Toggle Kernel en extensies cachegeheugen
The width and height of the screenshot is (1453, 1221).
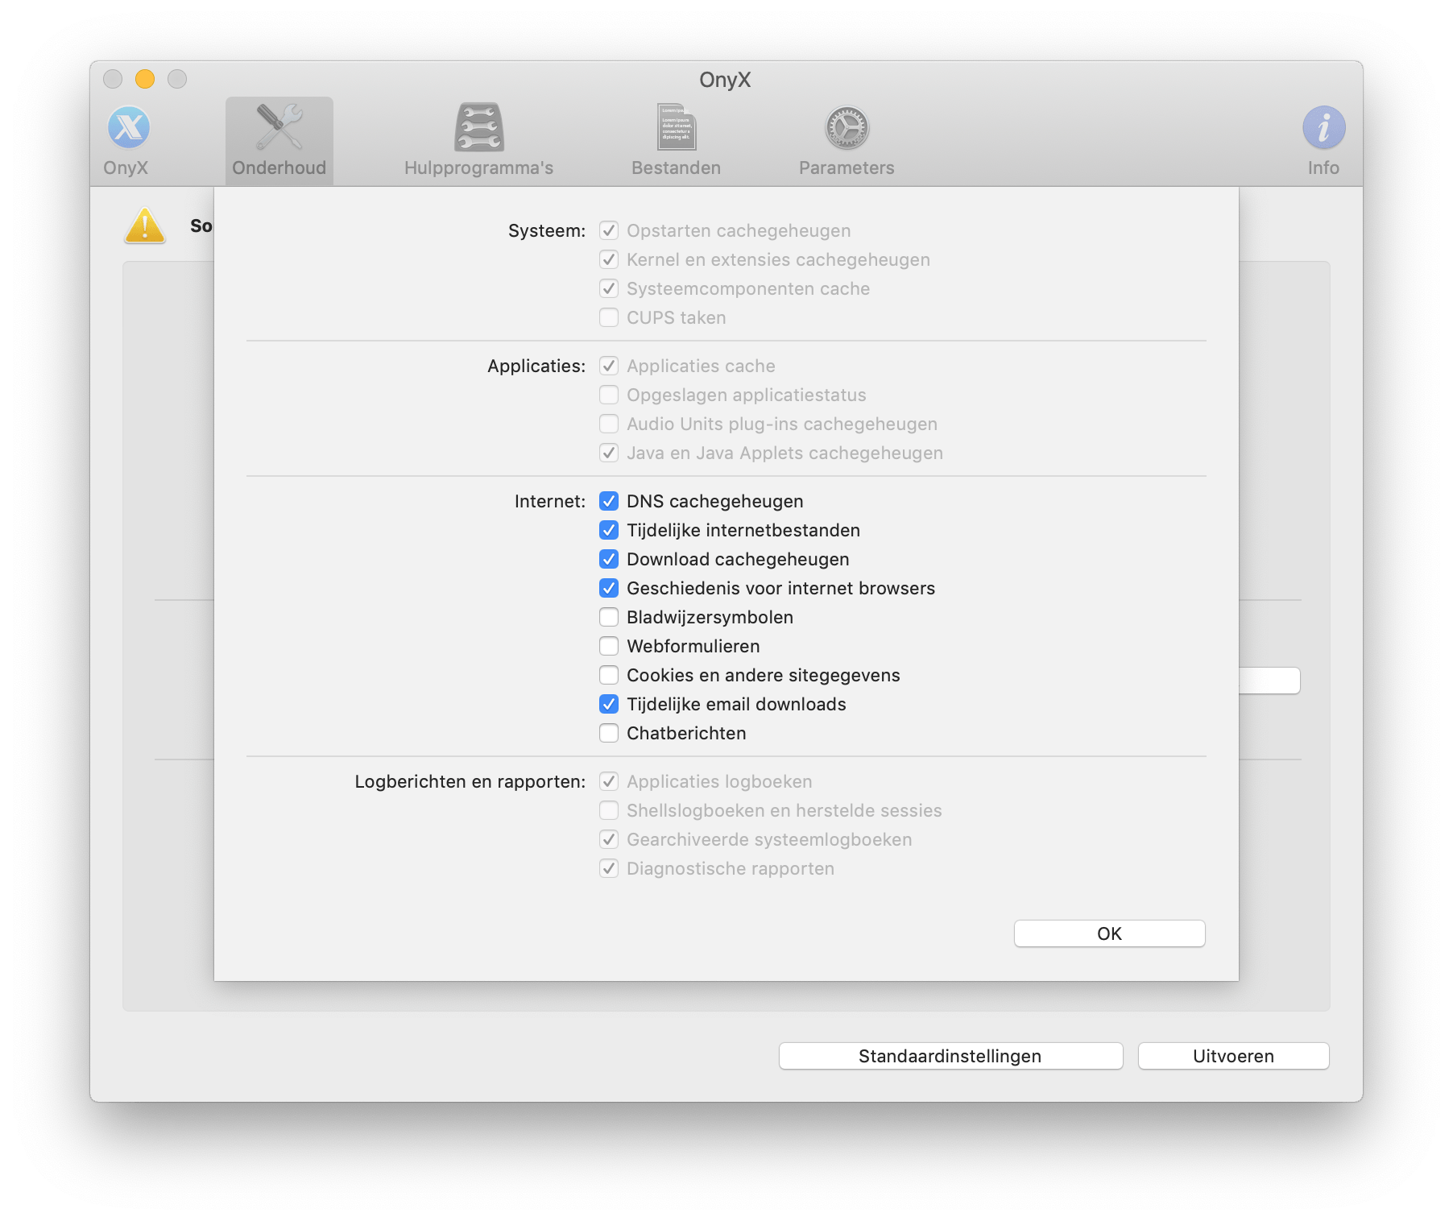tap(609, 259)
